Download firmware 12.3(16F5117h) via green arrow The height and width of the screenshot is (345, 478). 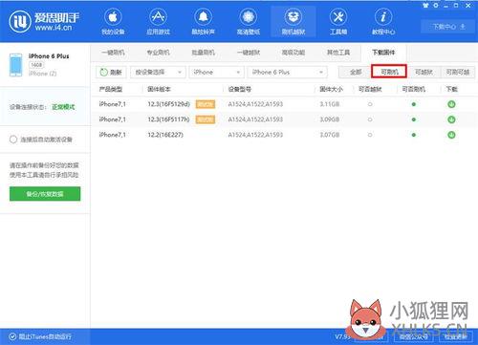click(451, 119)
